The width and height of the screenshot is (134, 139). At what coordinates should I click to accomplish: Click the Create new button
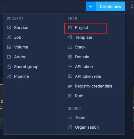(106, 6)
